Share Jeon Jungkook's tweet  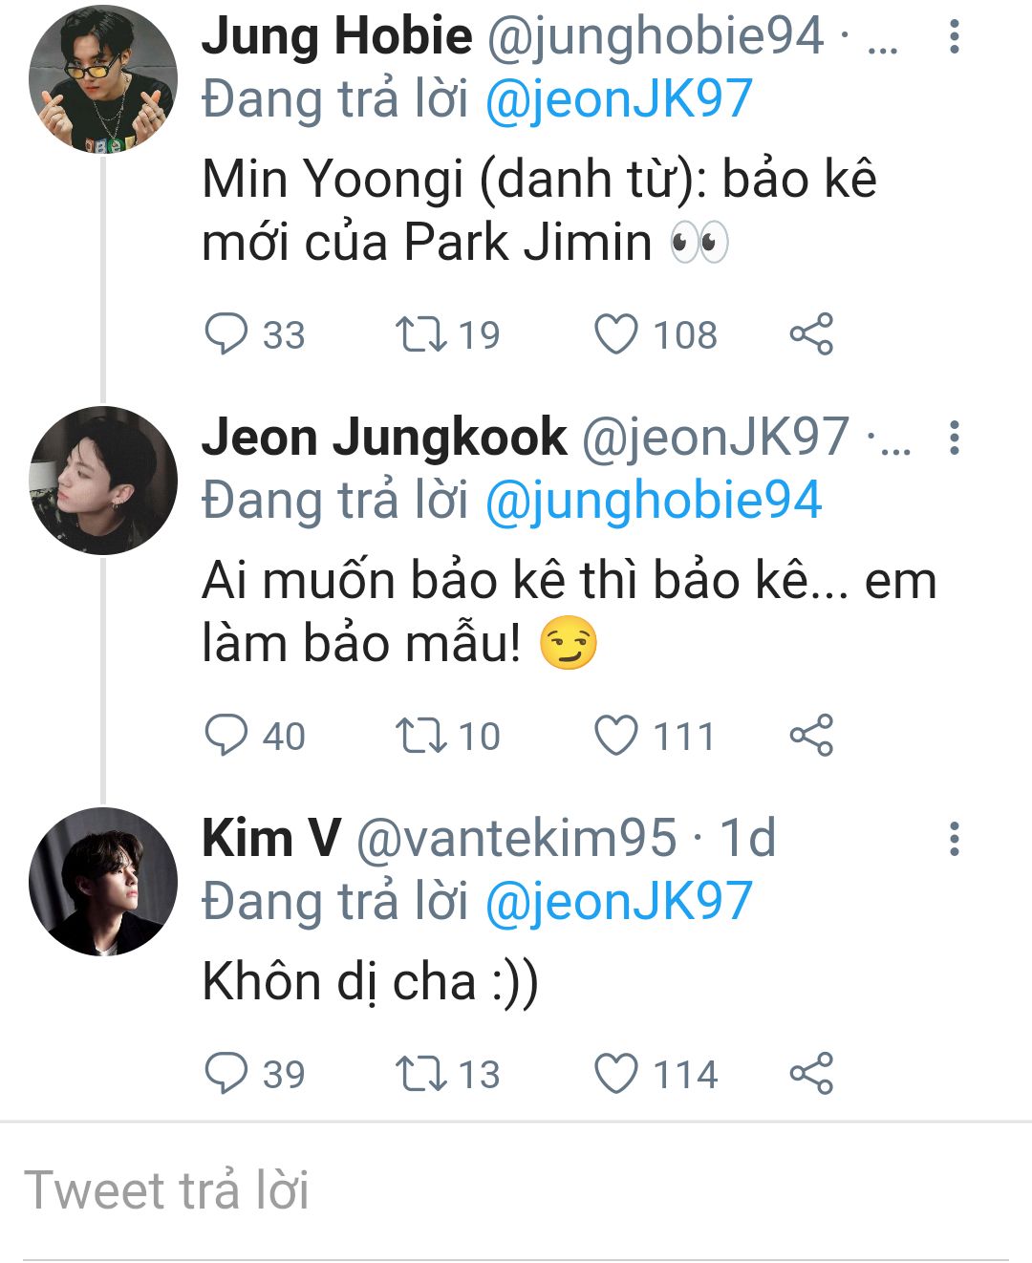tap(811, 736)
